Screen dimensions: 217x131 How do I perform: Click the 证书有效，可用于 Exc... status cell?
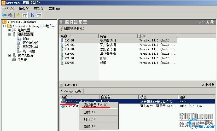click(158, 106)
